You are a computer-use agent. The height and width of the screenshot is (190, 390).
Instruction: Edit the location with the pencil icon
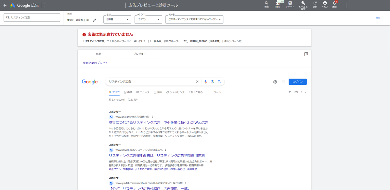tap(95, 20)
